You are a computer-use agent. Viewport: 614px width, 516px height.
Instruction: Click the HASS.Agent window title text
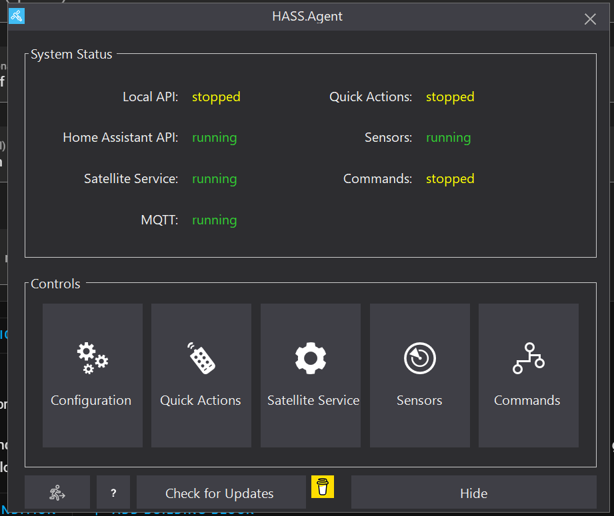[307, 17]
